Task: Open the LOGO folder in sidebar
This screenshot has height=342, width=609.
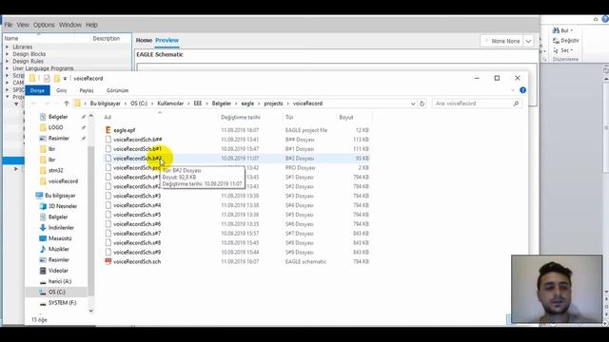Action: (55, 127)
